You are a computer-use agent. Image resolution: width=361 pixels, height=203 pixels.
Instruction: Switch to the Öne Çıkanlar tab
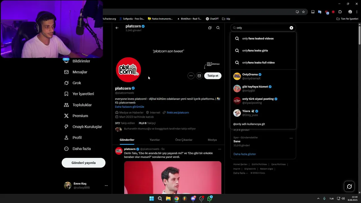(x=184, y=140)
